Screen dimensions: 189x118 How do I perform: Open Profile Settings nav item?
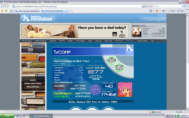[x=142, y=41]
